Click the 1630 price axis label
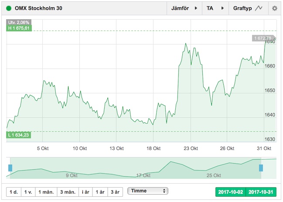Image resolution: width=283 pixels, height=202 pixels. click(270, 139)
